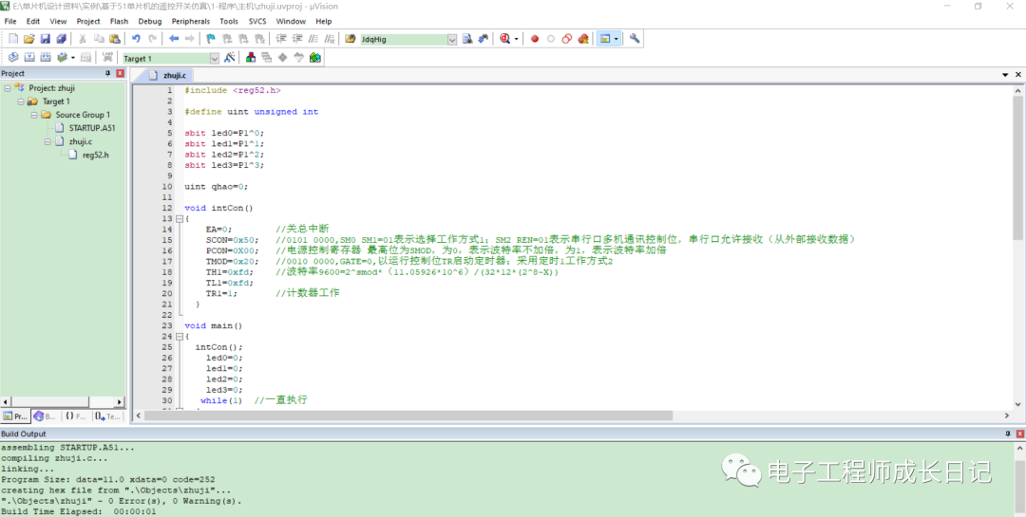Kill all breakpoints icon
The width and height of the screenshot is (1026, 517).
click(x=583, y=39)
